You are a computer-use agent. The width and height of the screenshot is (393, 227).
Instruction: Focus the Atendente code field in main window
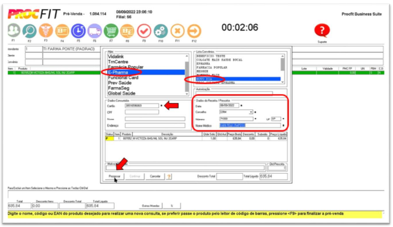coord(33,49)
